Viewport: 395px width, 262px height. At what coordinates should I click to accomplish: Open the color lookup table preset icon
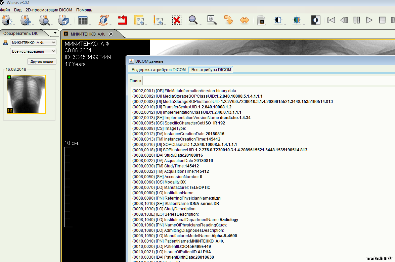pyautogui.click(x=297, y=20)
